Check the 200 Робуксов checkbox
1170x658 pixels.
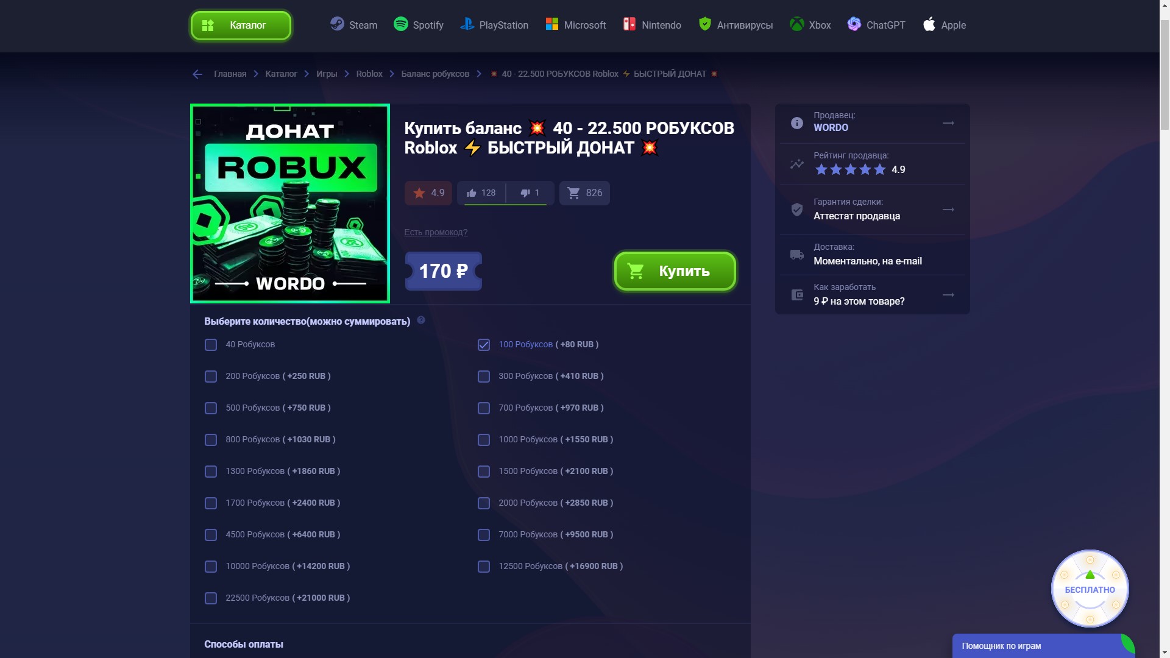click(211, 377)
